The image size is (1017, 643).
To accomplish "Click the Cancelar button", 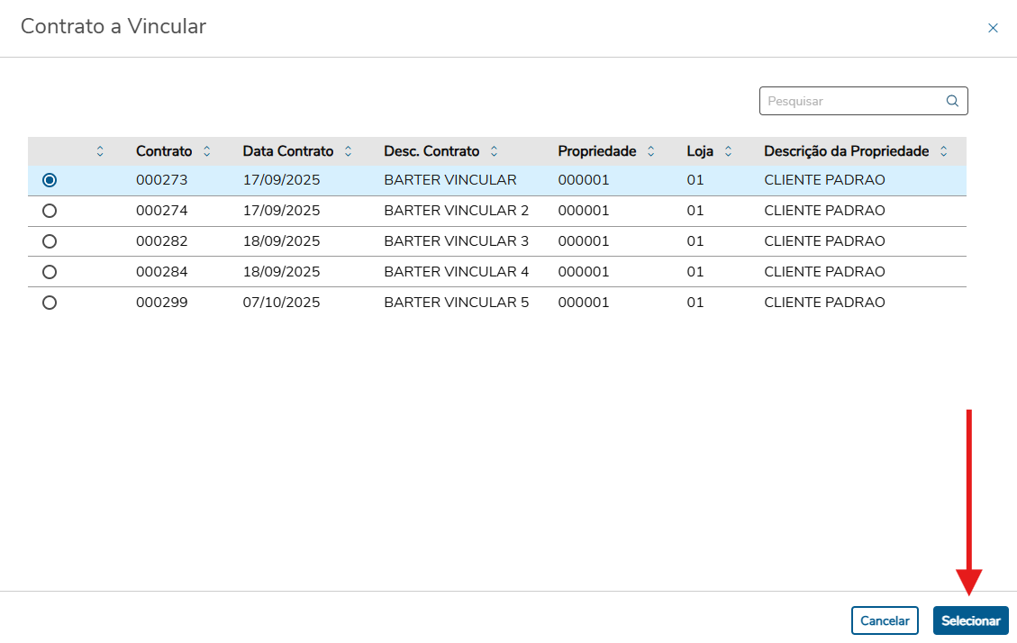I will point(885,620).
